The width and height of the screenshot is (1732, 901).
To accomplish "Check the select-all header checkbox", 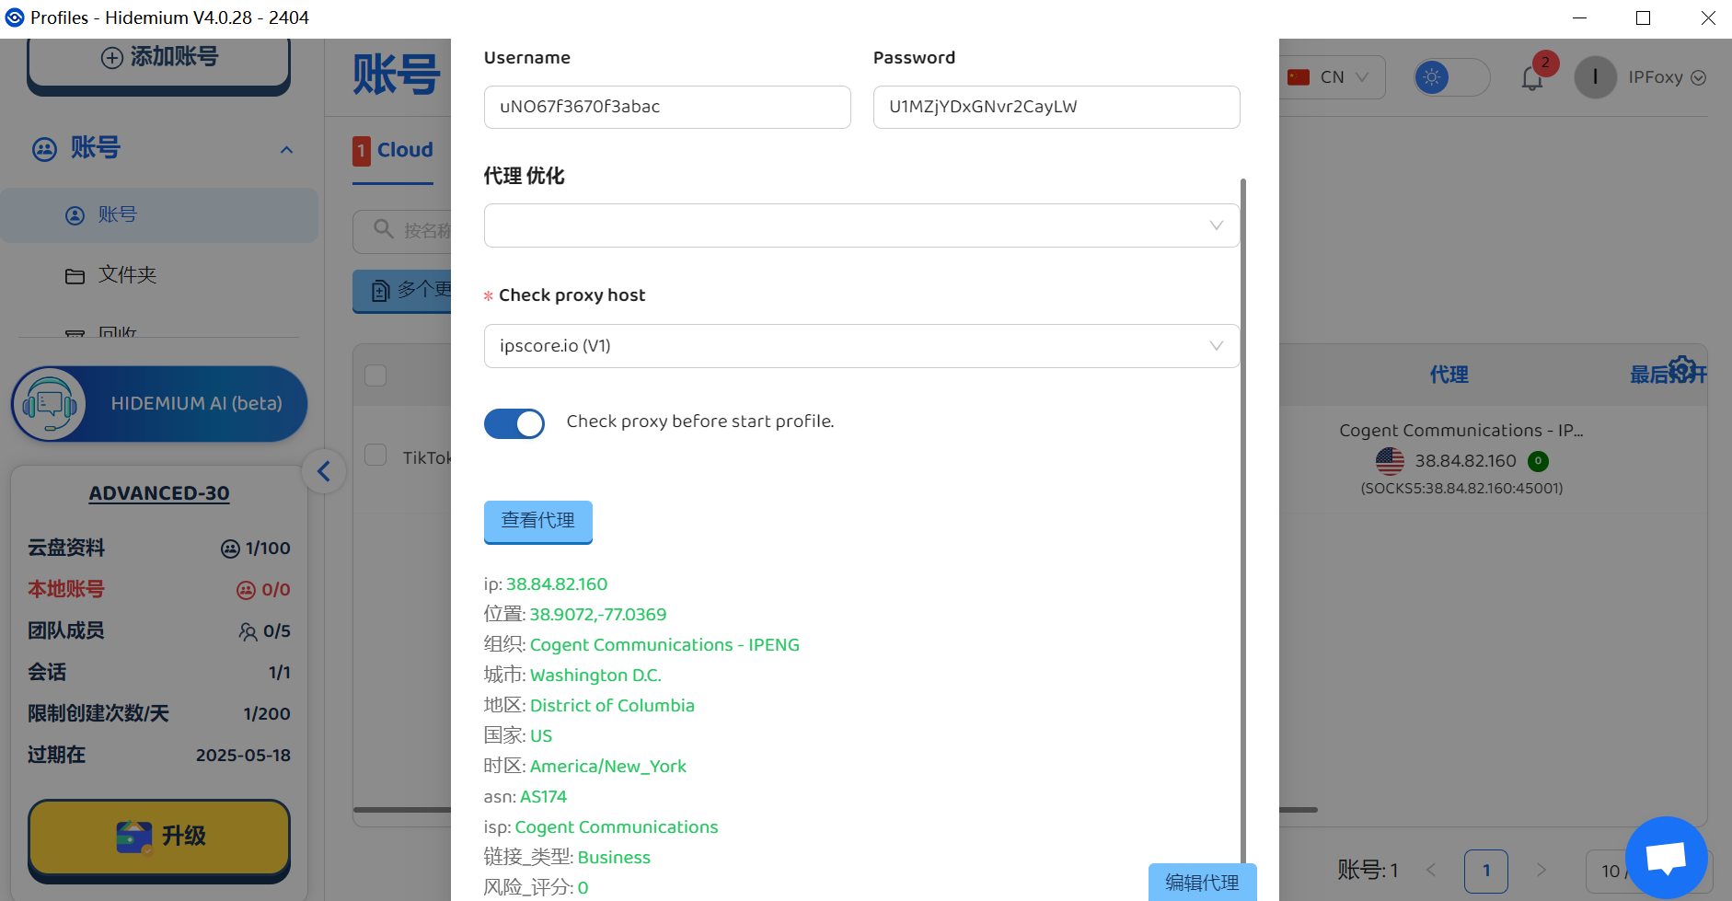I will [375, 375].
